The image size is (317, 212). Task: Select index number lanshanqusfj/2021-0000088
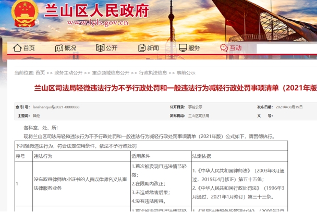[x=56, y=107]
